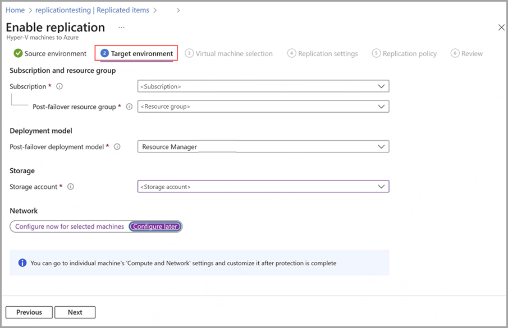The image size is (508, 328).
Task: Click the info icon for Post-failover deployment model
Action: pos(117,146)
